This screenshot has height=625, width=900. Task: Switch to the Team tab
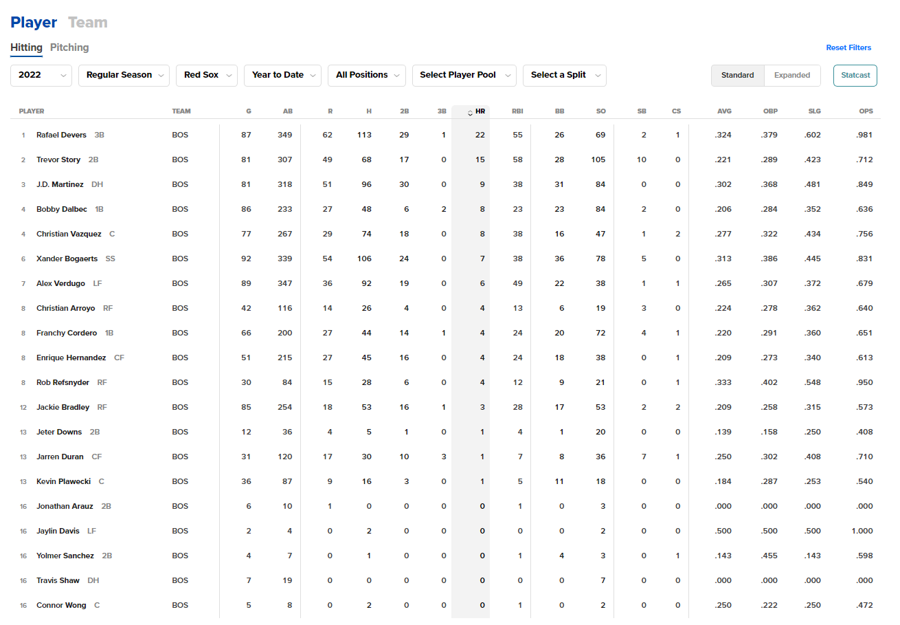[x=88, y=22]
